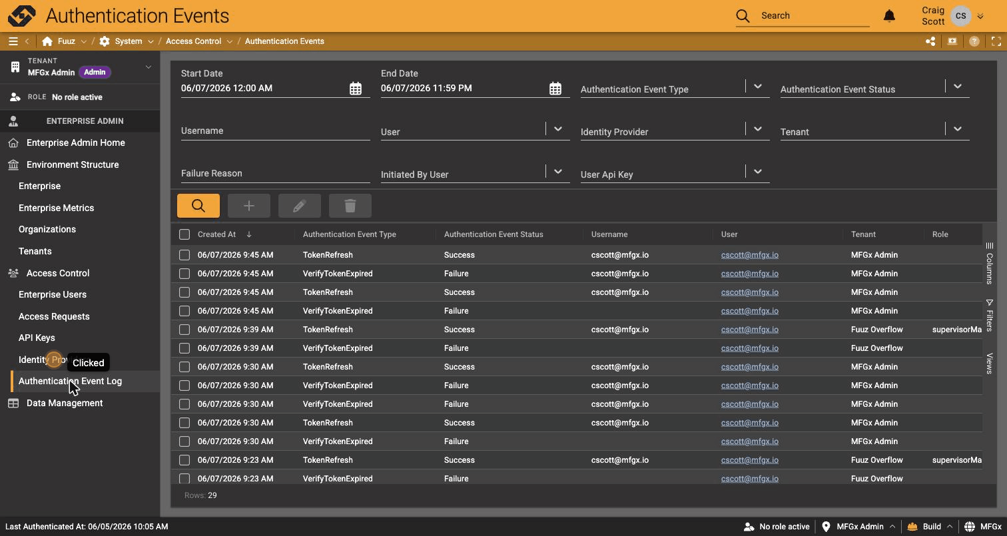Open the Columns side panel
The image size is (1007, 536).
pos(990,263)
